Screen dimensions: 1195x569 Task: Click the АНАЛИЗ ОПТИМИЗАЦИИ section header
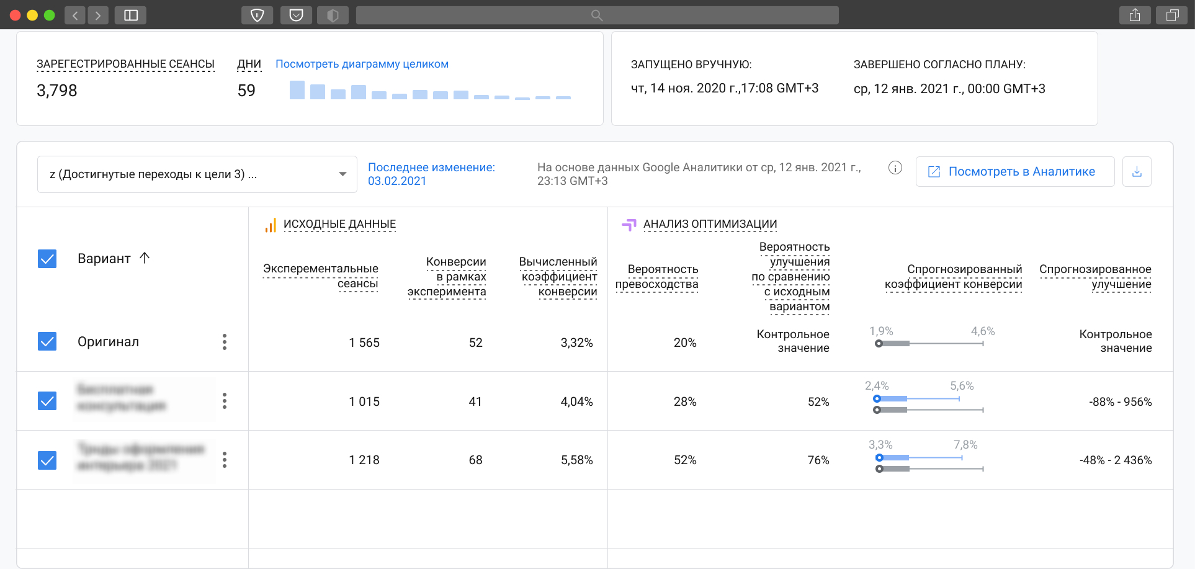[709, 224]
